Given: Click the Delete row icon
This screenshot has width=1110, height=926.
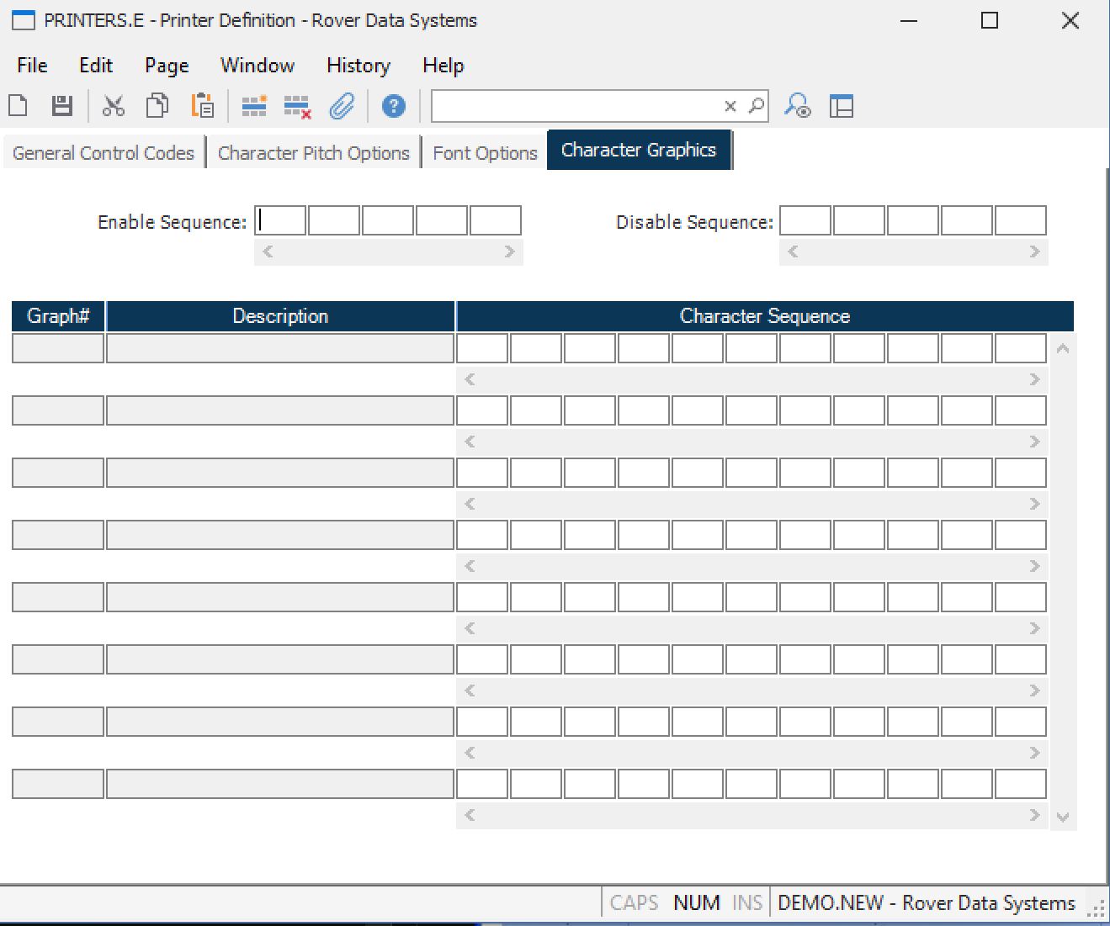Looking at the screenshot, I should (297, 106).
